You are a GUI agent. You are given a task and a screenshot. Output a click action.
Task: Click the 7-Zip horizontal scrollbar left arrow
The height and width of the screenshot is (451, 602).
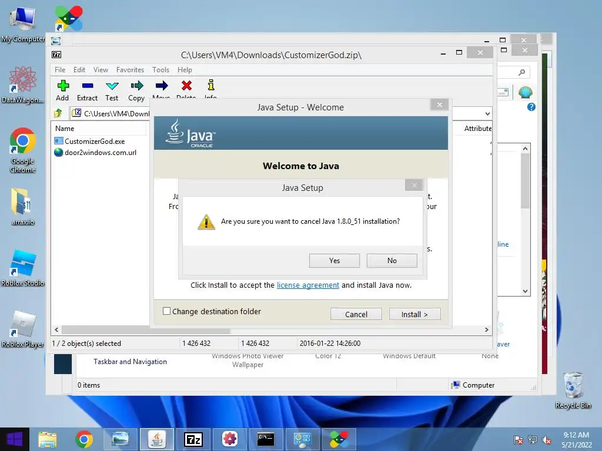(56, 329)
